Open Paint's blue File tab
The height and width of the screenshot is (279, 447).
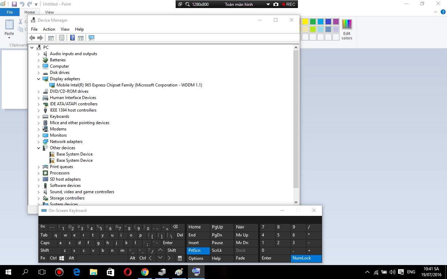click(x=10, y=12)
